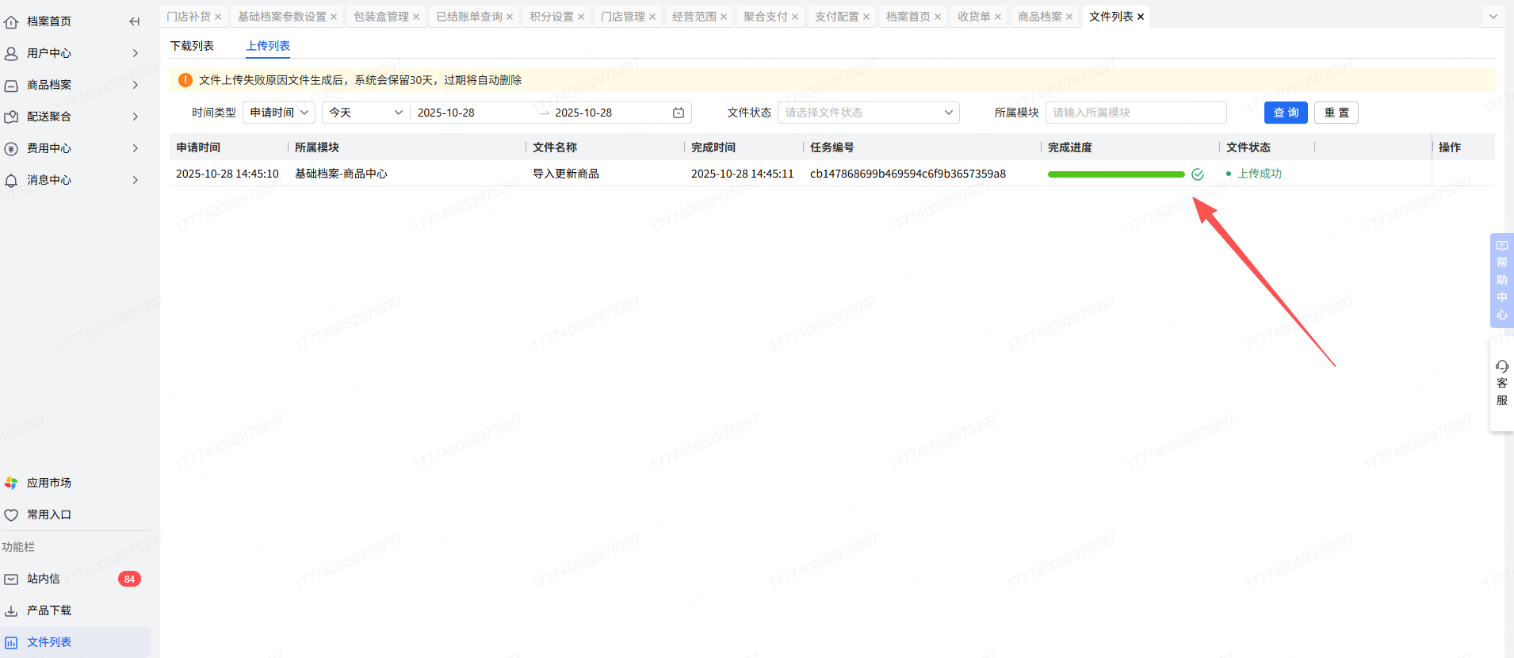Click the 申请时间 column header
The height and width of the screenshot is (658, 1514).
click(198, 147)
